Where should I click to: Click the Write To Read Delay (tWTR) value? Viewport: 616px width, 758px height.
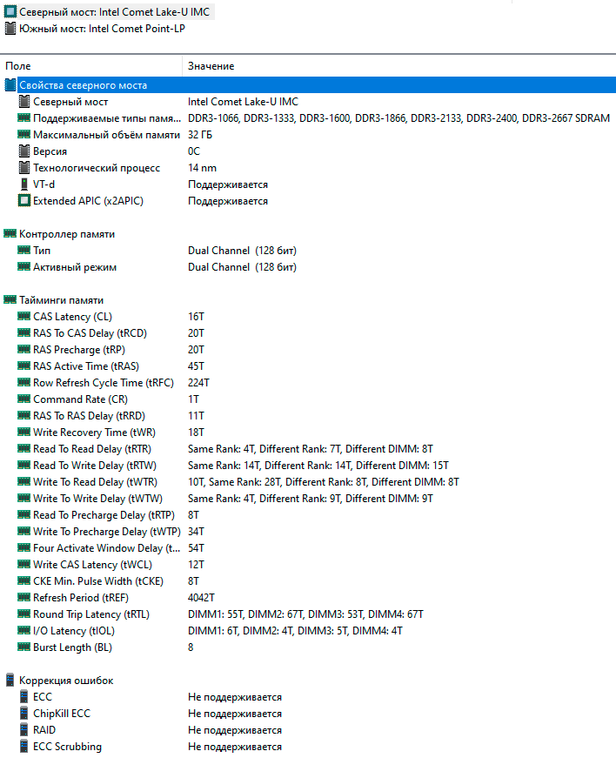pyautogui.click(x=323, y=482)
